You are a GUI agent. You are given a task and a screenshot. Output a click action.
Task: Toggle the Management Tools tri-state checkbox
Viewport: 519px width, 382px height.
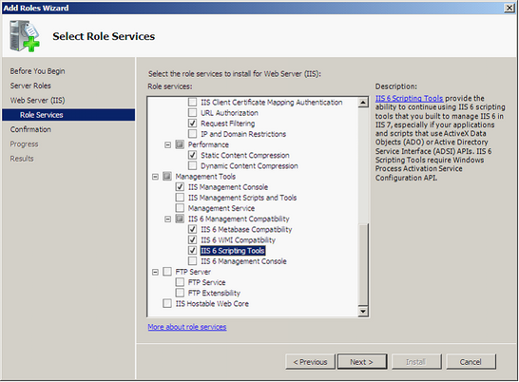click(167, 177)
